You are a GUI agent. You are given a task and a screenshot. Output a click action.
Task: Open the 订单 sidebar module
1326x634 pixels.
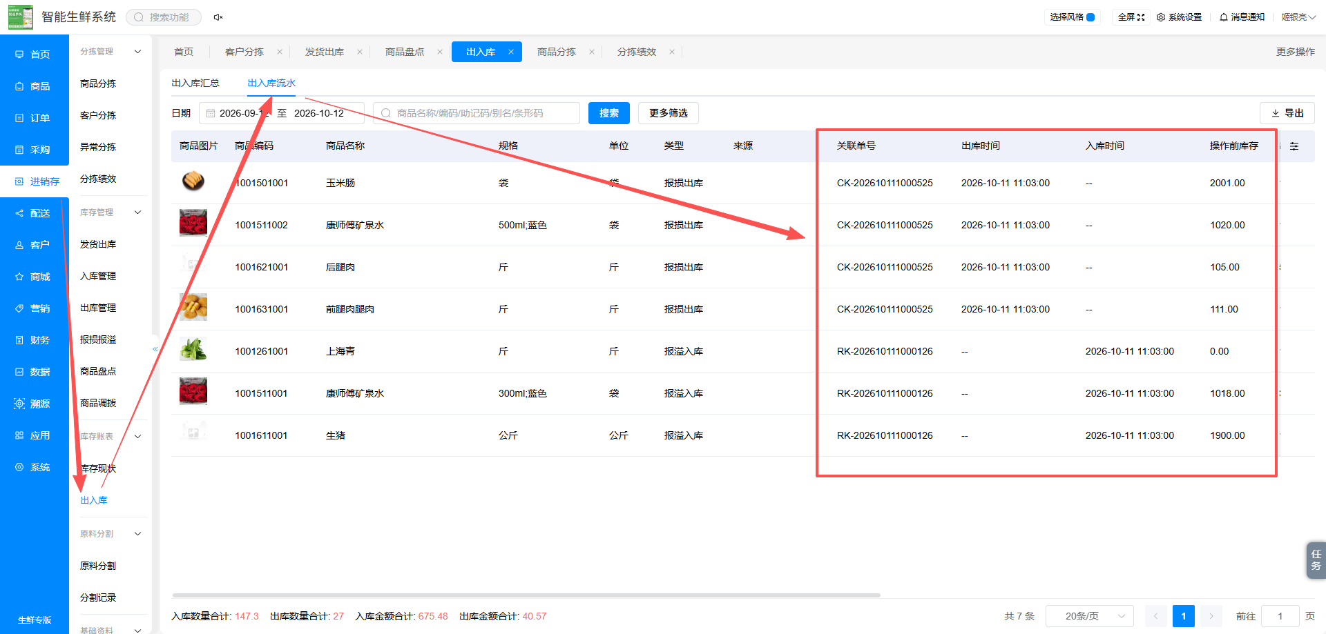(x=35, y=118)
